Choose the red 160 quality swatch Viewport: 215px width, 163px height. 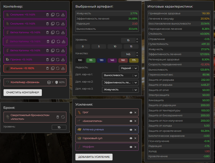coord(122,60)
